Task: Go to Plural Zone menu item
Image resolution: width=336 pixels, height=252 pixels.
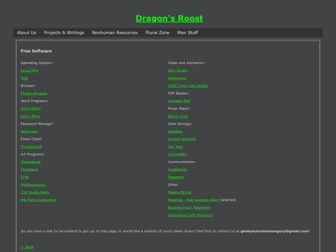Action: tap(157, 32)
